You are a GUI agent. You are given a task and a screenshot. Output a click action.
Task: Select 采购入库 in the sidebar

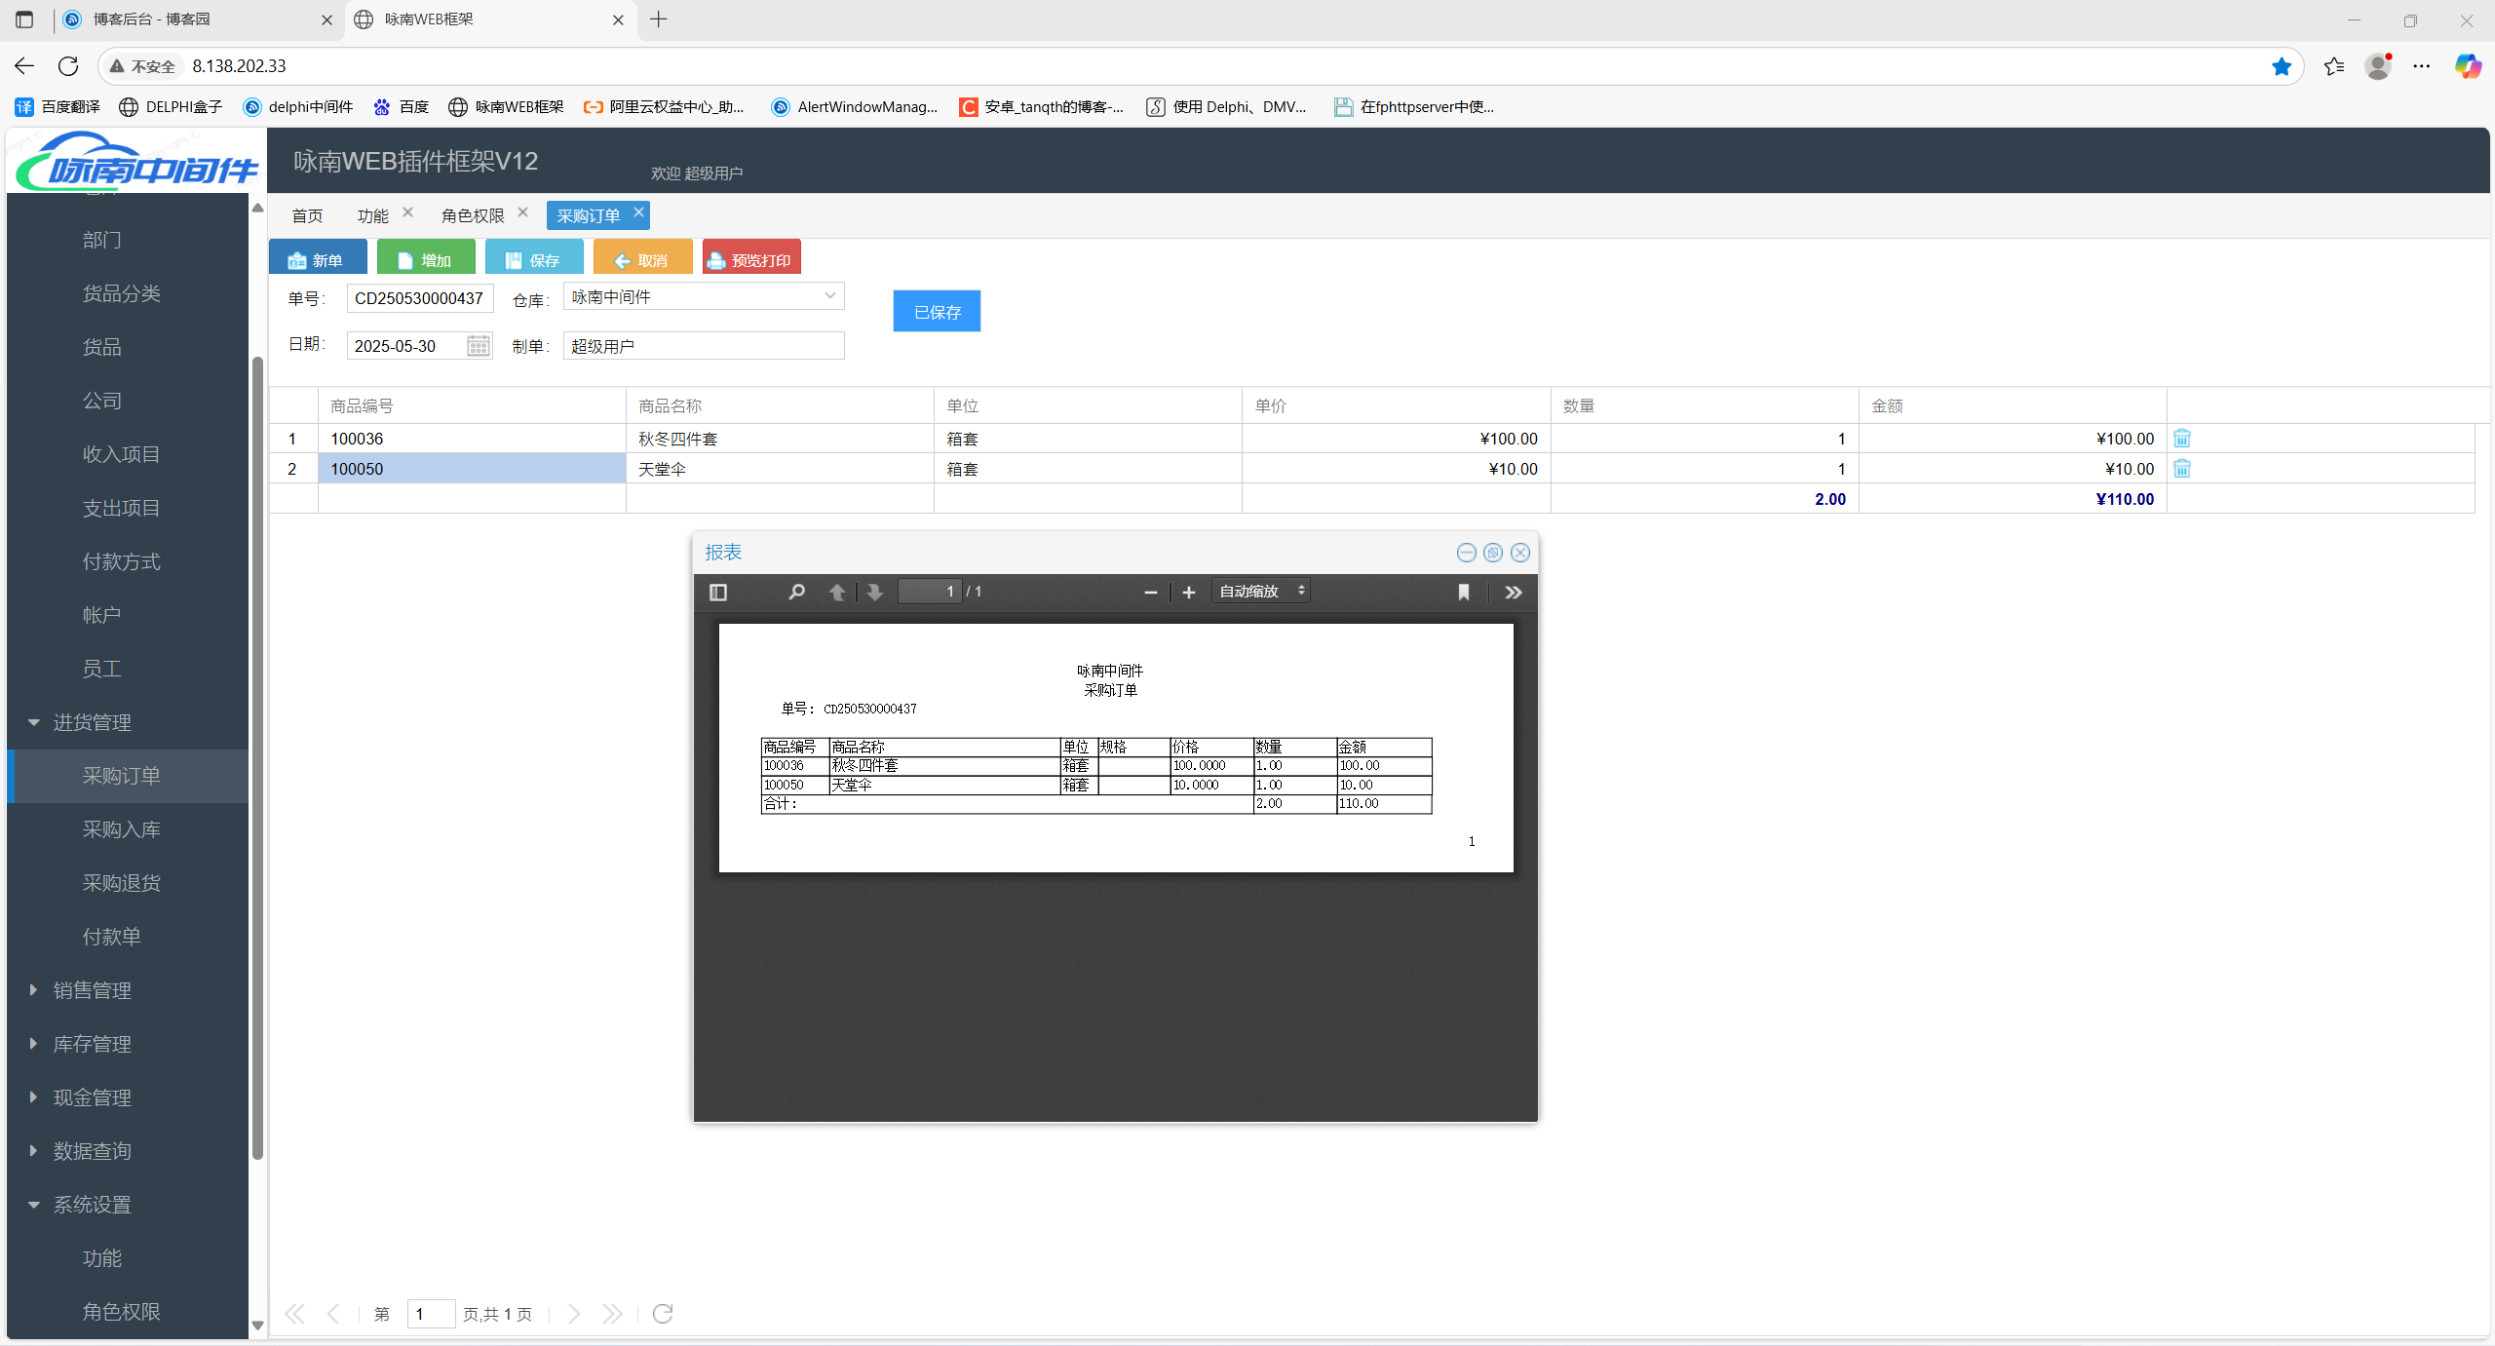pos(121,829)
